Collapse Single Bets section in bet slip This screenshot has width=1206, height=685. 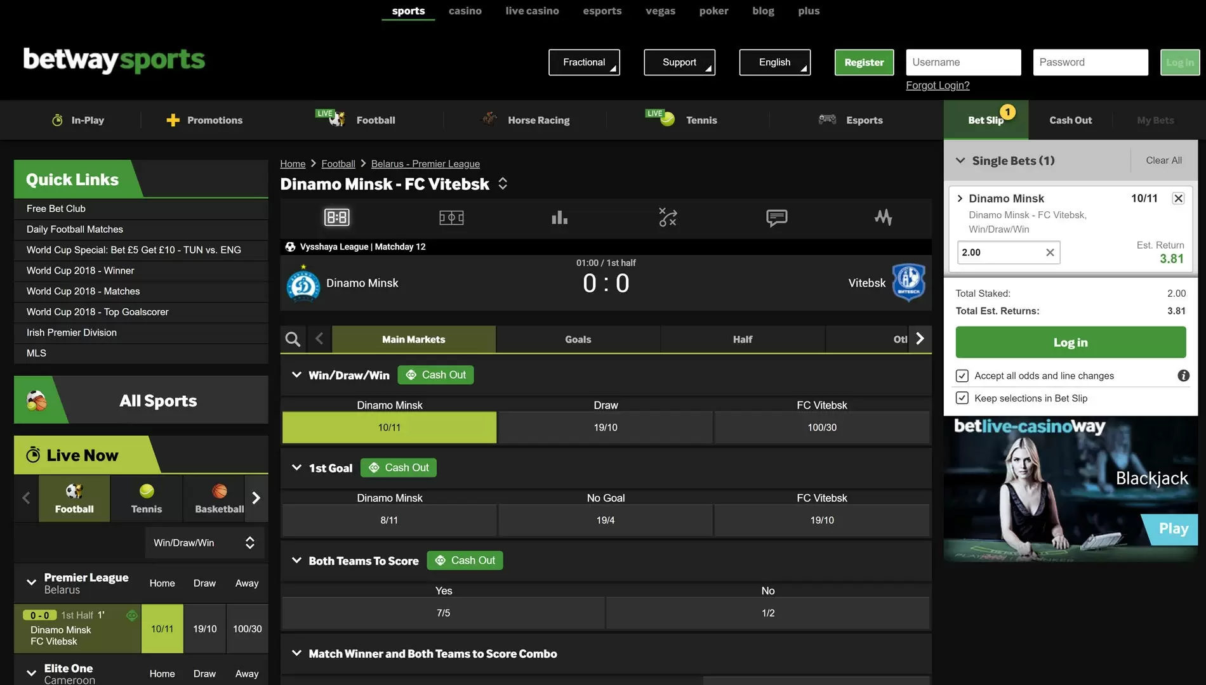pos(960,160)
